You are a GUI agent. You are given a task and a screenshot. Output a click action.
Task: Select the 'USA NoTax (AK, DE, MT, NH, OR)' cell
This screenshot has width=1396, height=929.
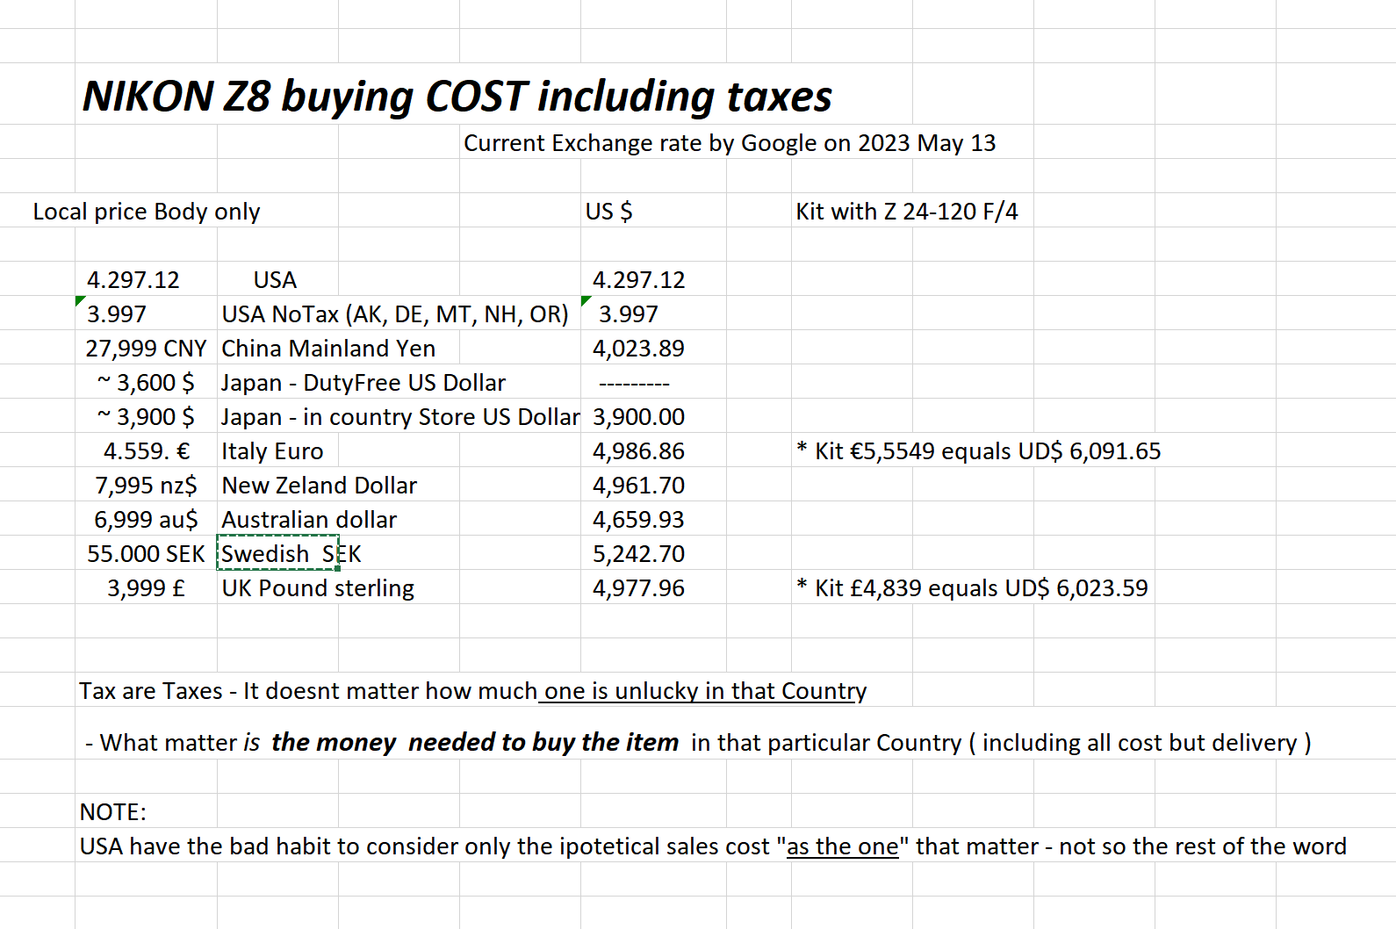coord(395,314)
